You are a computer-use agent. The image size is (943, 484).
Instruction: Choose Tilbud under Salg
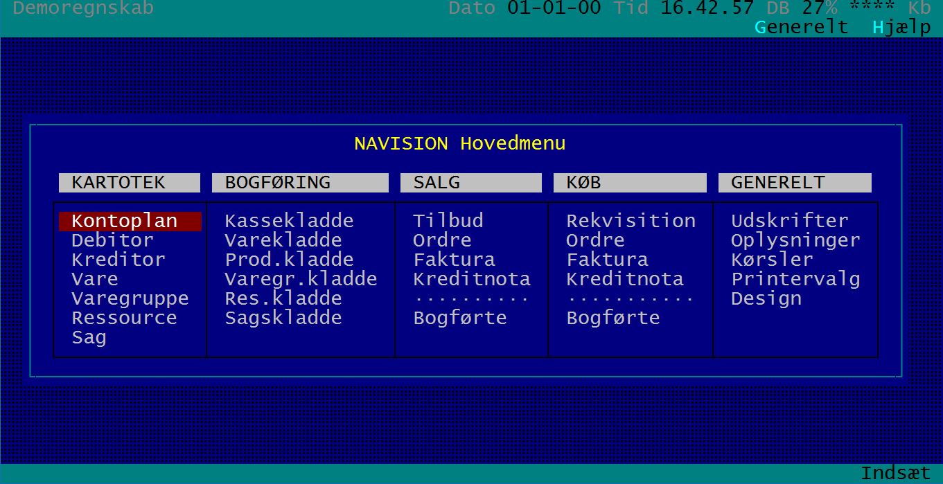pyautogui.click(x=448, y=222)
